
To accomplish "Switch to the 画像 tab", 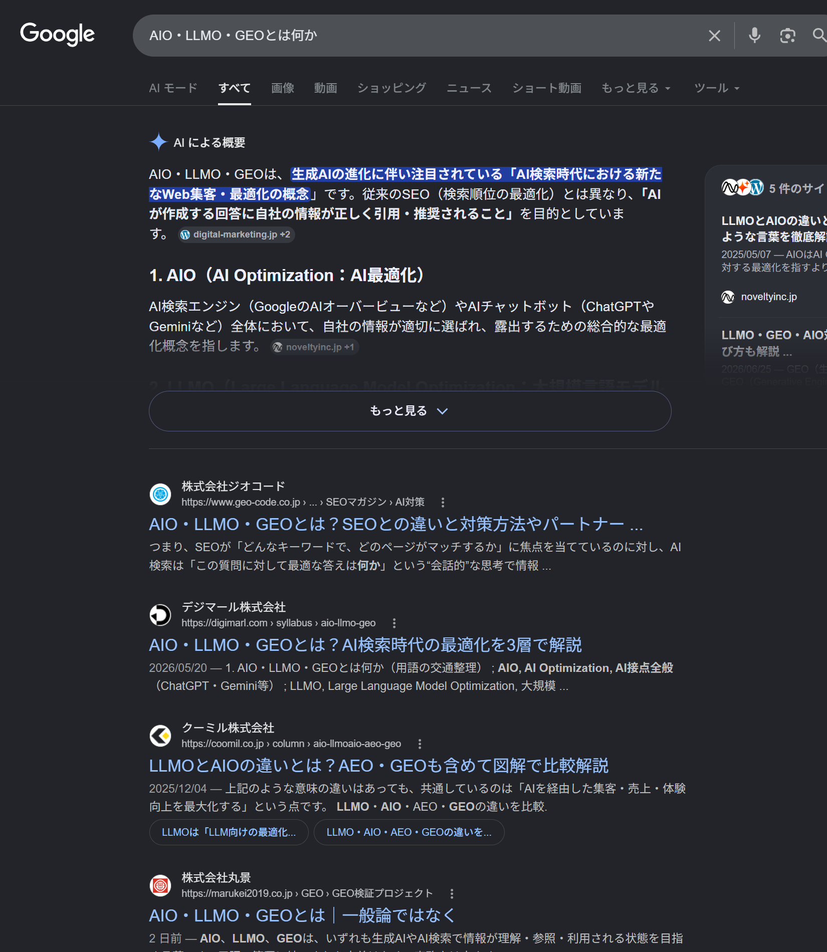I will coord(283,88).
